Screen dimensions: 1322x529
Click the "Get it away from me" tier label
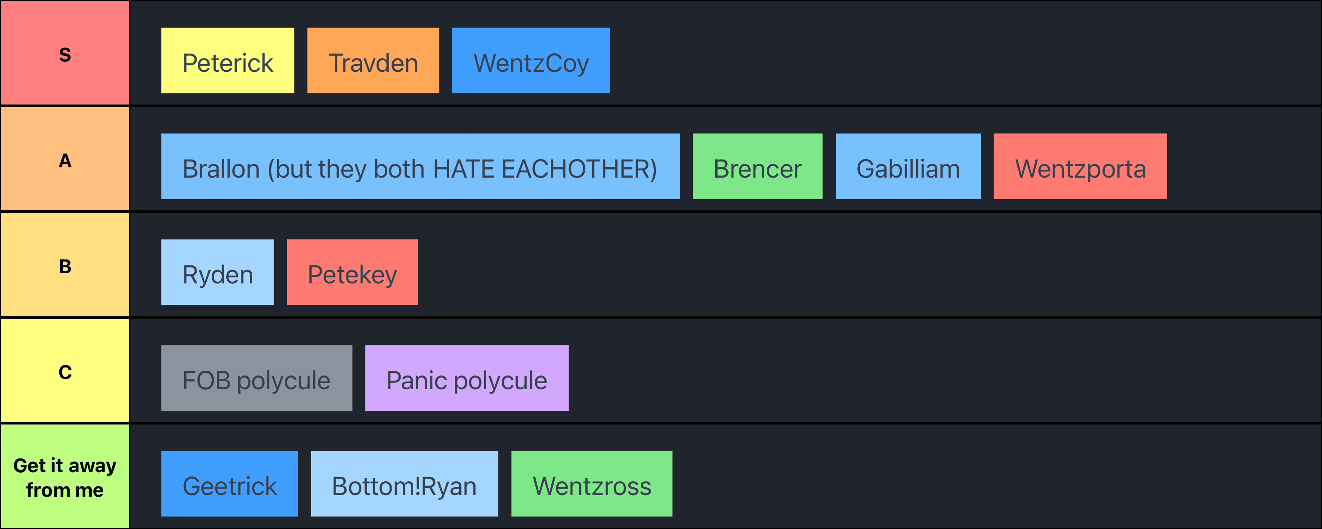click(65, 476)
